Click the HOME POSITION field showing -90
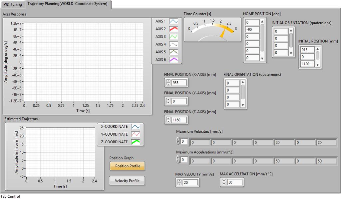Screen dimensions: 341x199 [x=252, y=30]
